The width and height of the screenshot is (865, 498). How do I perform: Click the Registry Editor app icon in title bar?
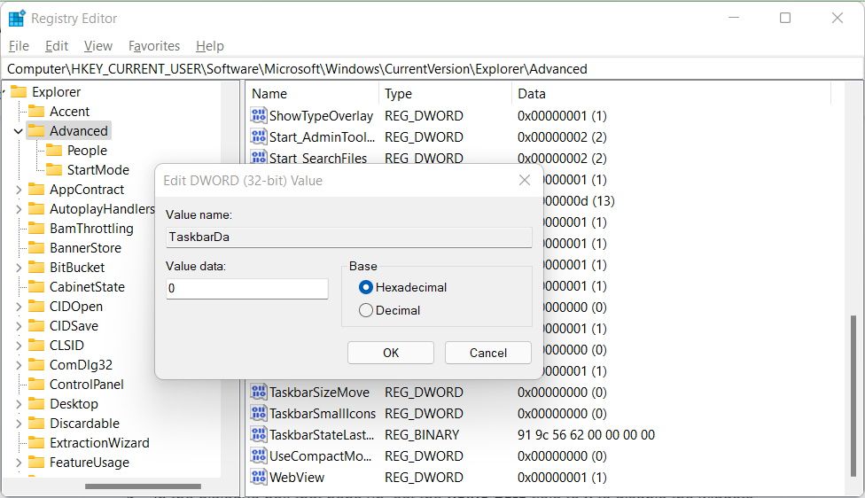(17, 18)
